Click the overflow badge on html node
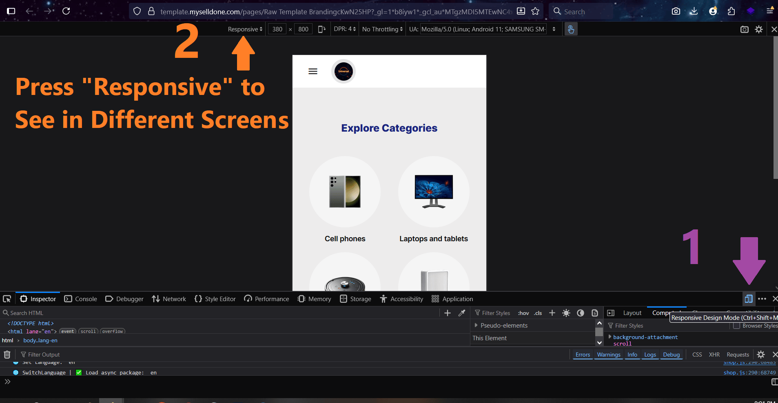 [x=113, y=331]
